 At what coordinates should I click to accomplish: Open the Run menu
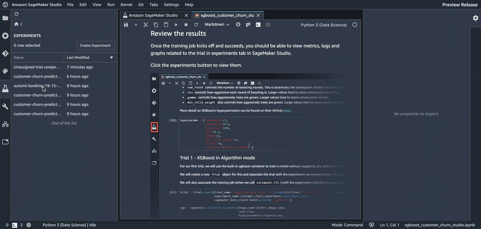111,5
